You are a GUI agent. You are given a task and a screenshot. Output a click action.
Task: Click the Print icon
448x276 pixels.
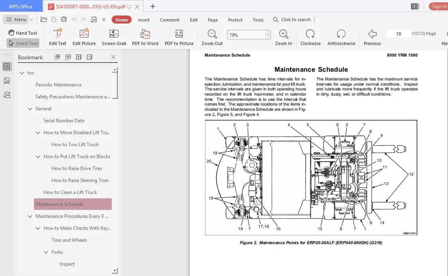click(x=64, y=20)
